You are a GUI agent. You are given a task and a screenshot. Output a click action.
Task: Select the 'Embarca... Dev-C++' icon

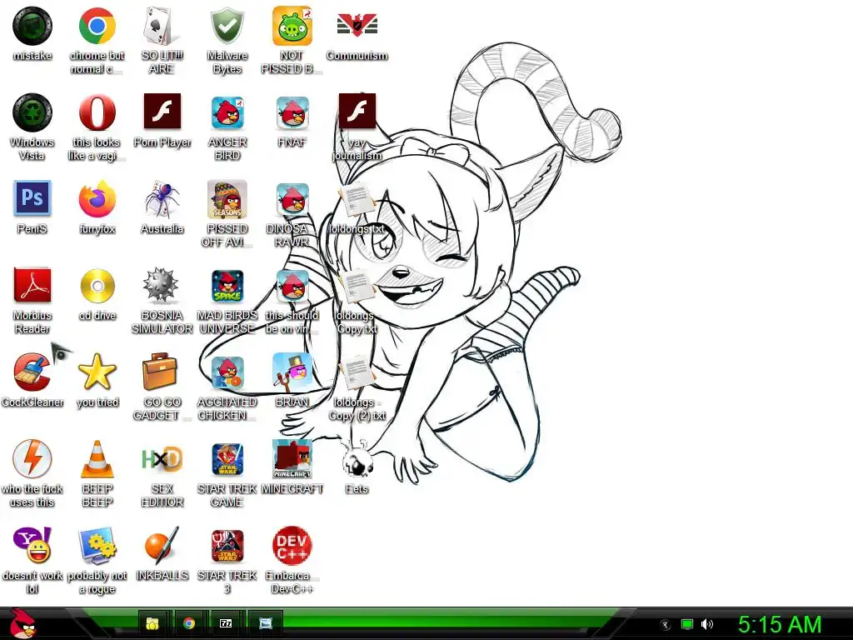tap(292, 545)
